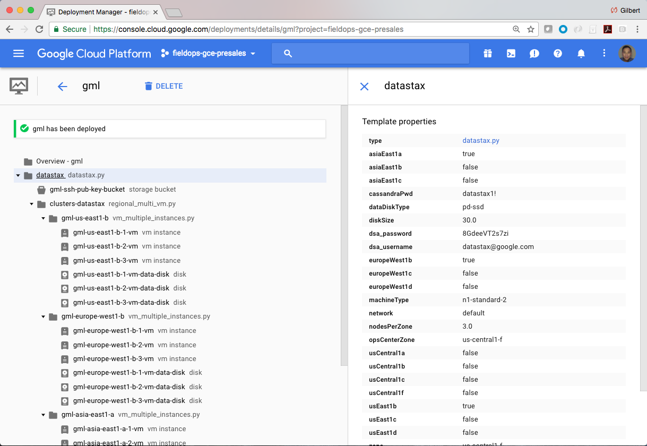Click the Deployment Manager product icon

pos(19,86)
